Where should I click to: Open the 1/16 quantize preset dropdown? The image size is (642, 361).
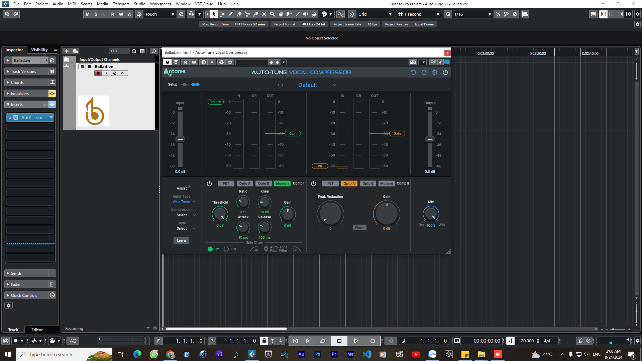(x=472, y=14)
